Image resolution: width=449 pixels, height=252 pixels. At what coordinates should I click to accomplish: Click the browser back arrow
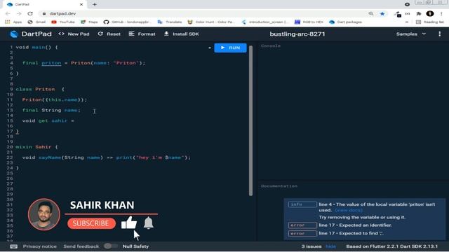[x=8, y=14]
